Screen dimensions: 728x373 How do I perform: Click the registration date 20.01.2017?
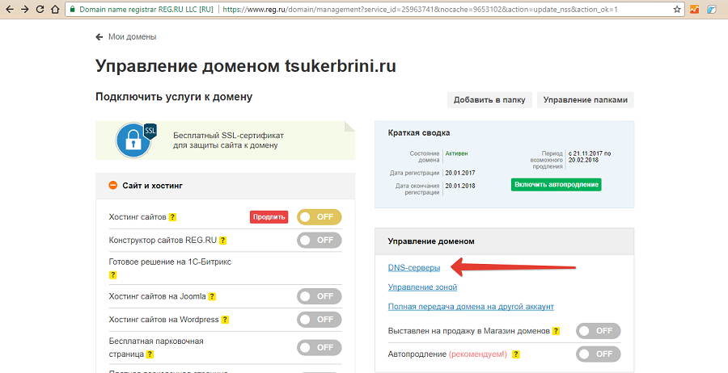[460, 173]
